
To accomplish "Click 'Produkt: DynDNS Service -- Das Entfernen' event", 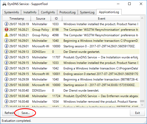I will click(x=101, y=96).
